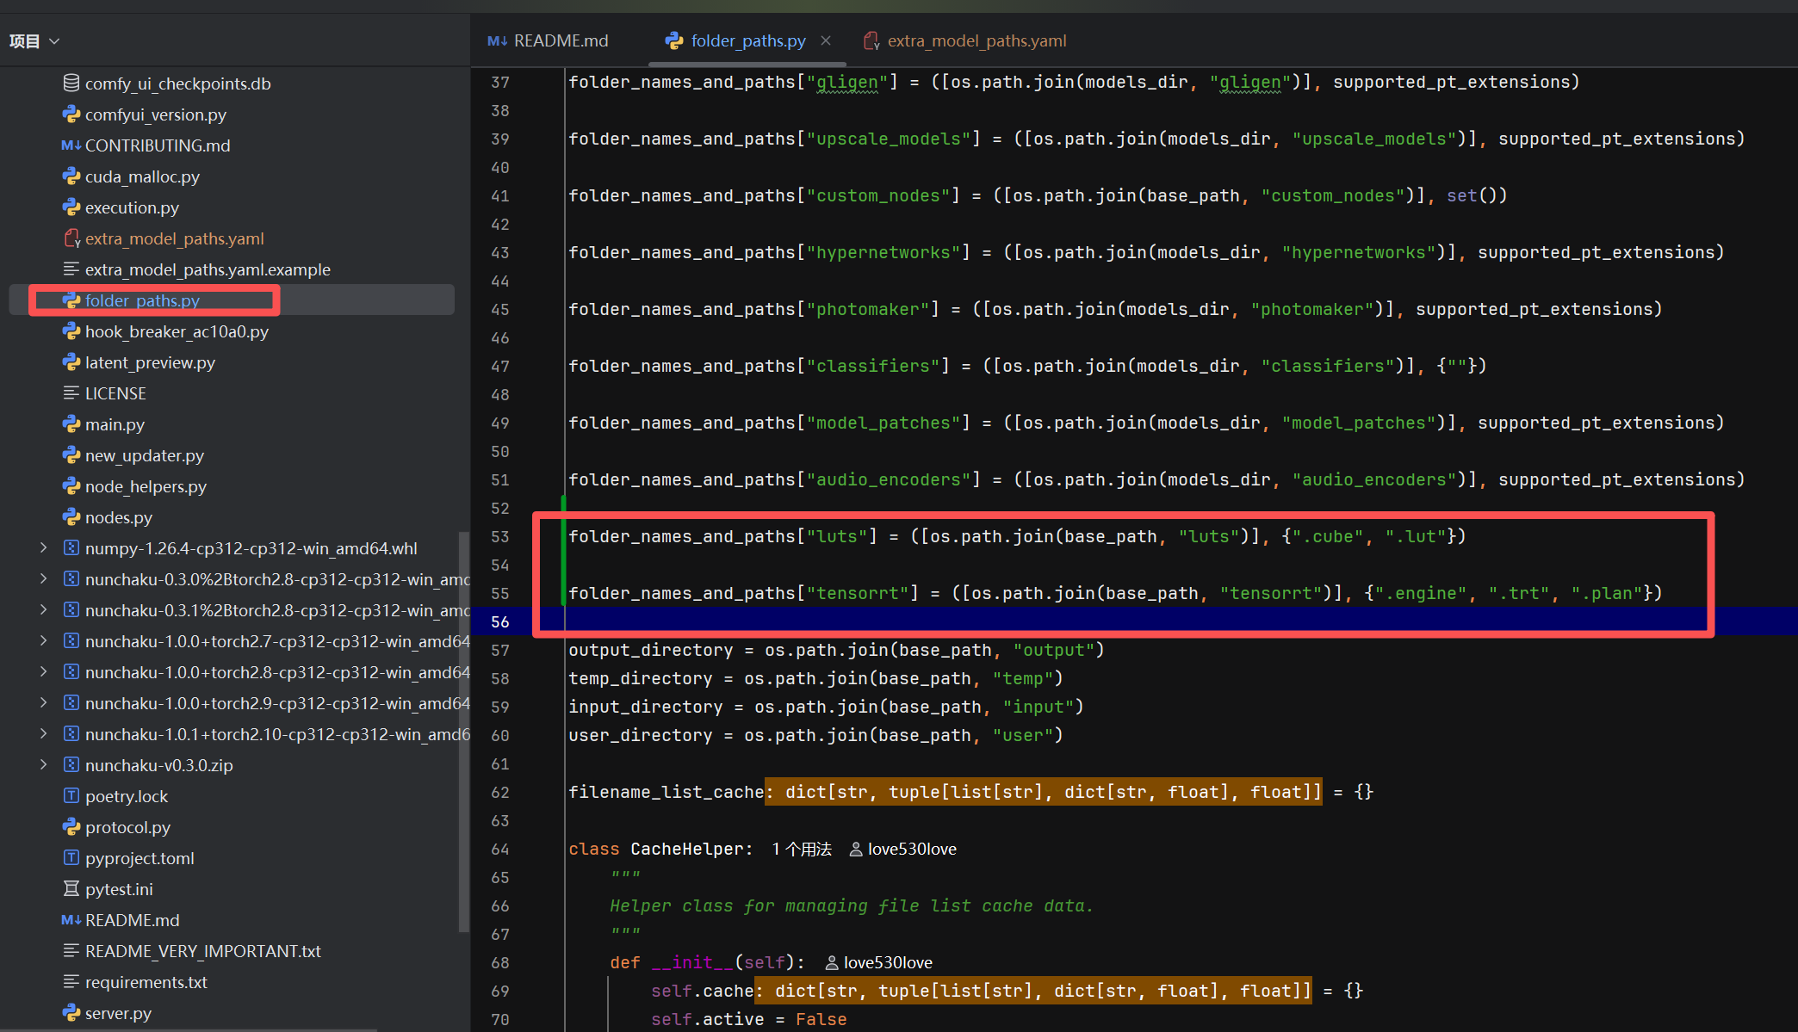Viewport: 1798px width, 1032px height.
Task: Click pytest.ini config file icon
Action: pyautogui.click(x=71, y=889)
